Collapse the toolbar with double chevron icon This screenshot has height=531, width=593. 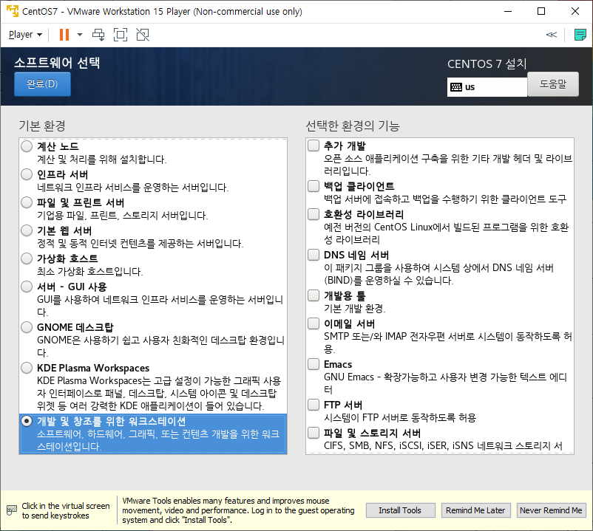coord(552,35)
